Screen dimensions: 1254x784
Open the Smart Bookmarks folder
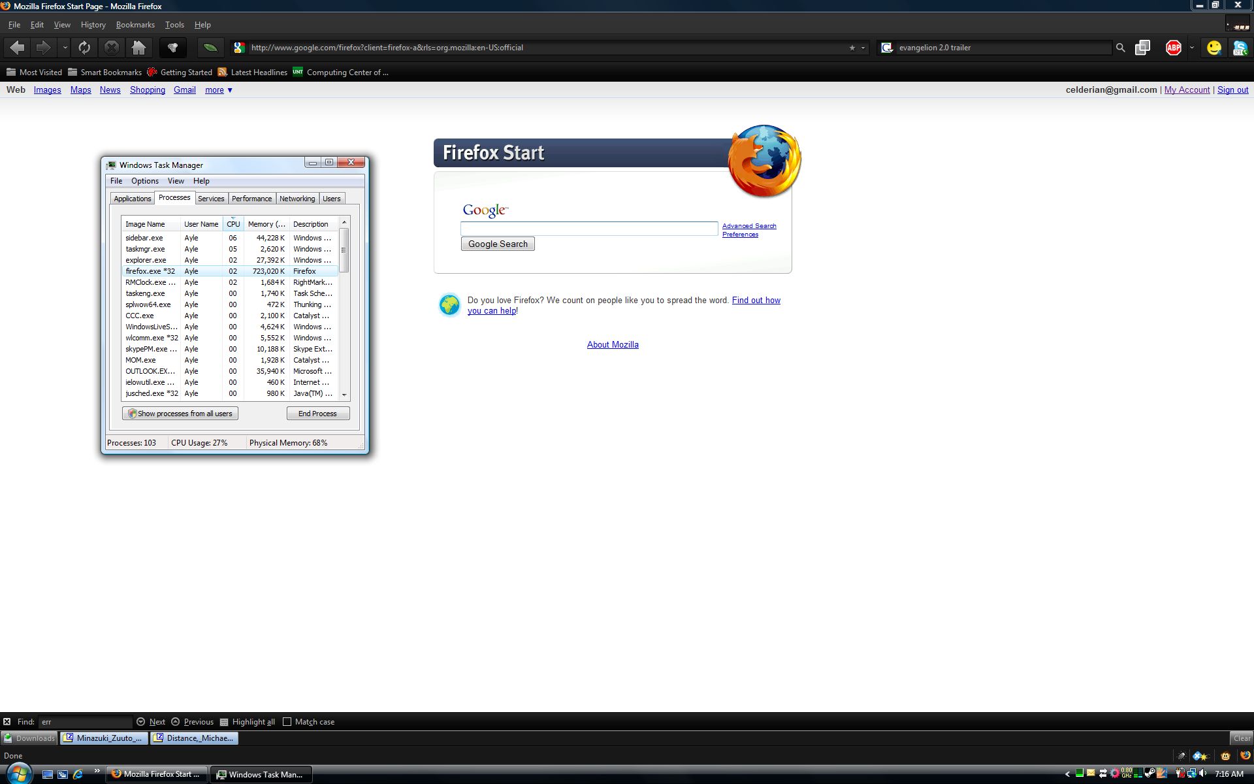[x=104, y=72]
